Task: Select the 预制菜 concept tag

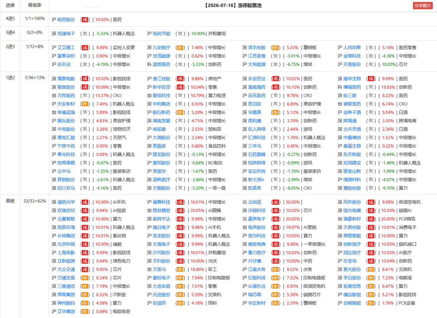Action: (215, 129)
